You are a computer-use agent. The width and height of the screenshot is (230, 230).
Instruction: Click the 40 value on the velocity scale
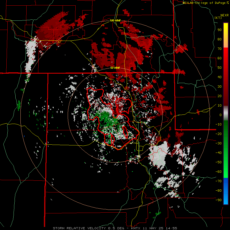pos(220,77)
